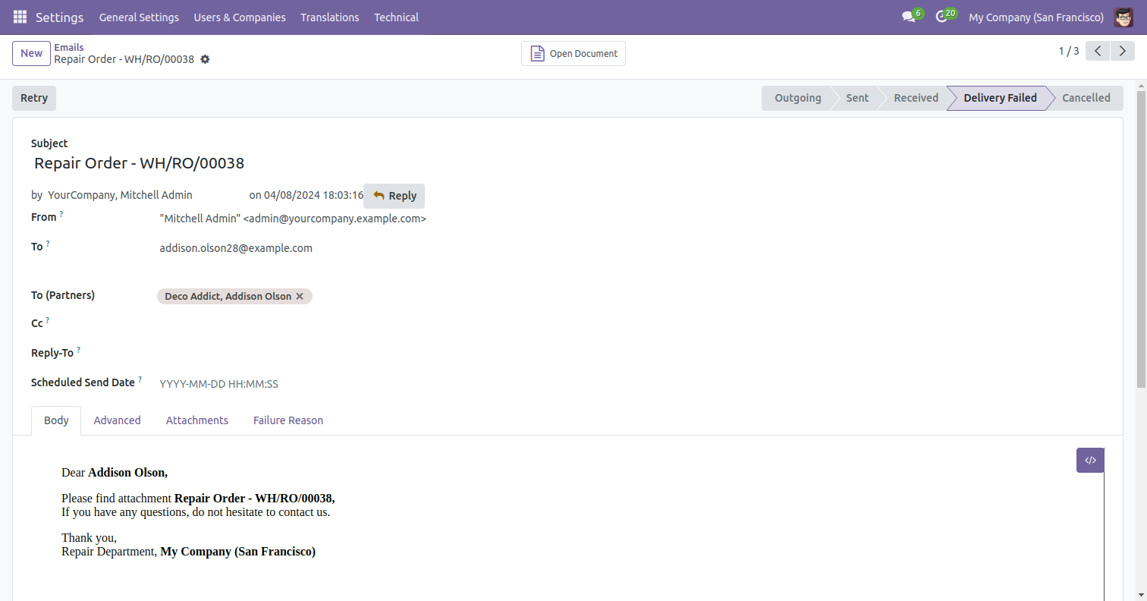Screen dimensions: 1147x601
Task: Click the New button
Action: click(x=32, y=53)
